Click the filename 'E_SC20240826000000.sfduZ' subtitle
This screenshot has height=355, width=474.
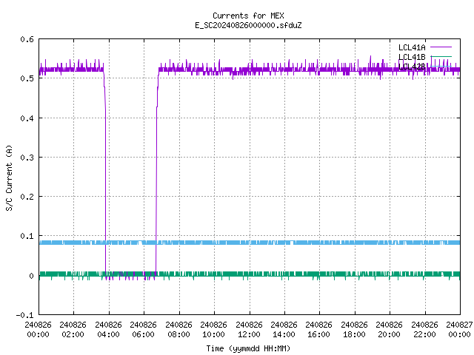click(x=248, y=25)
